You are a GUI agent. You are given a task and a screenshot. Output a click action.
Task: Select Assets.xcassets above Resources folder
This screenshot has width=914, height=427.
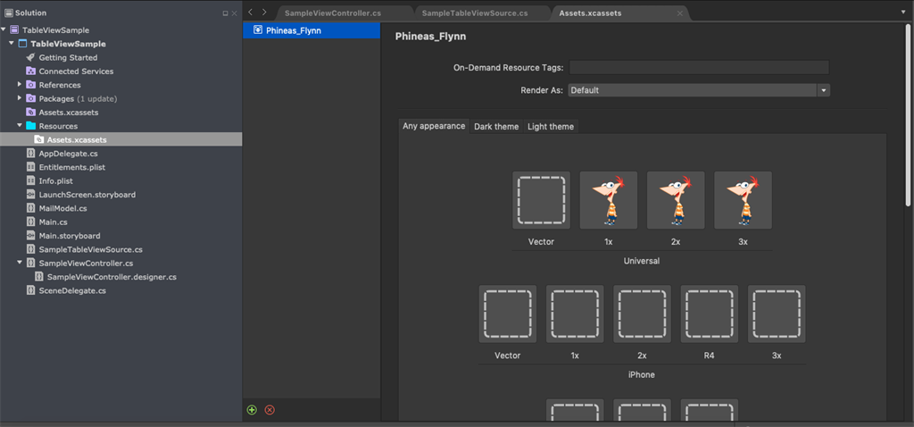click(68, 112)
